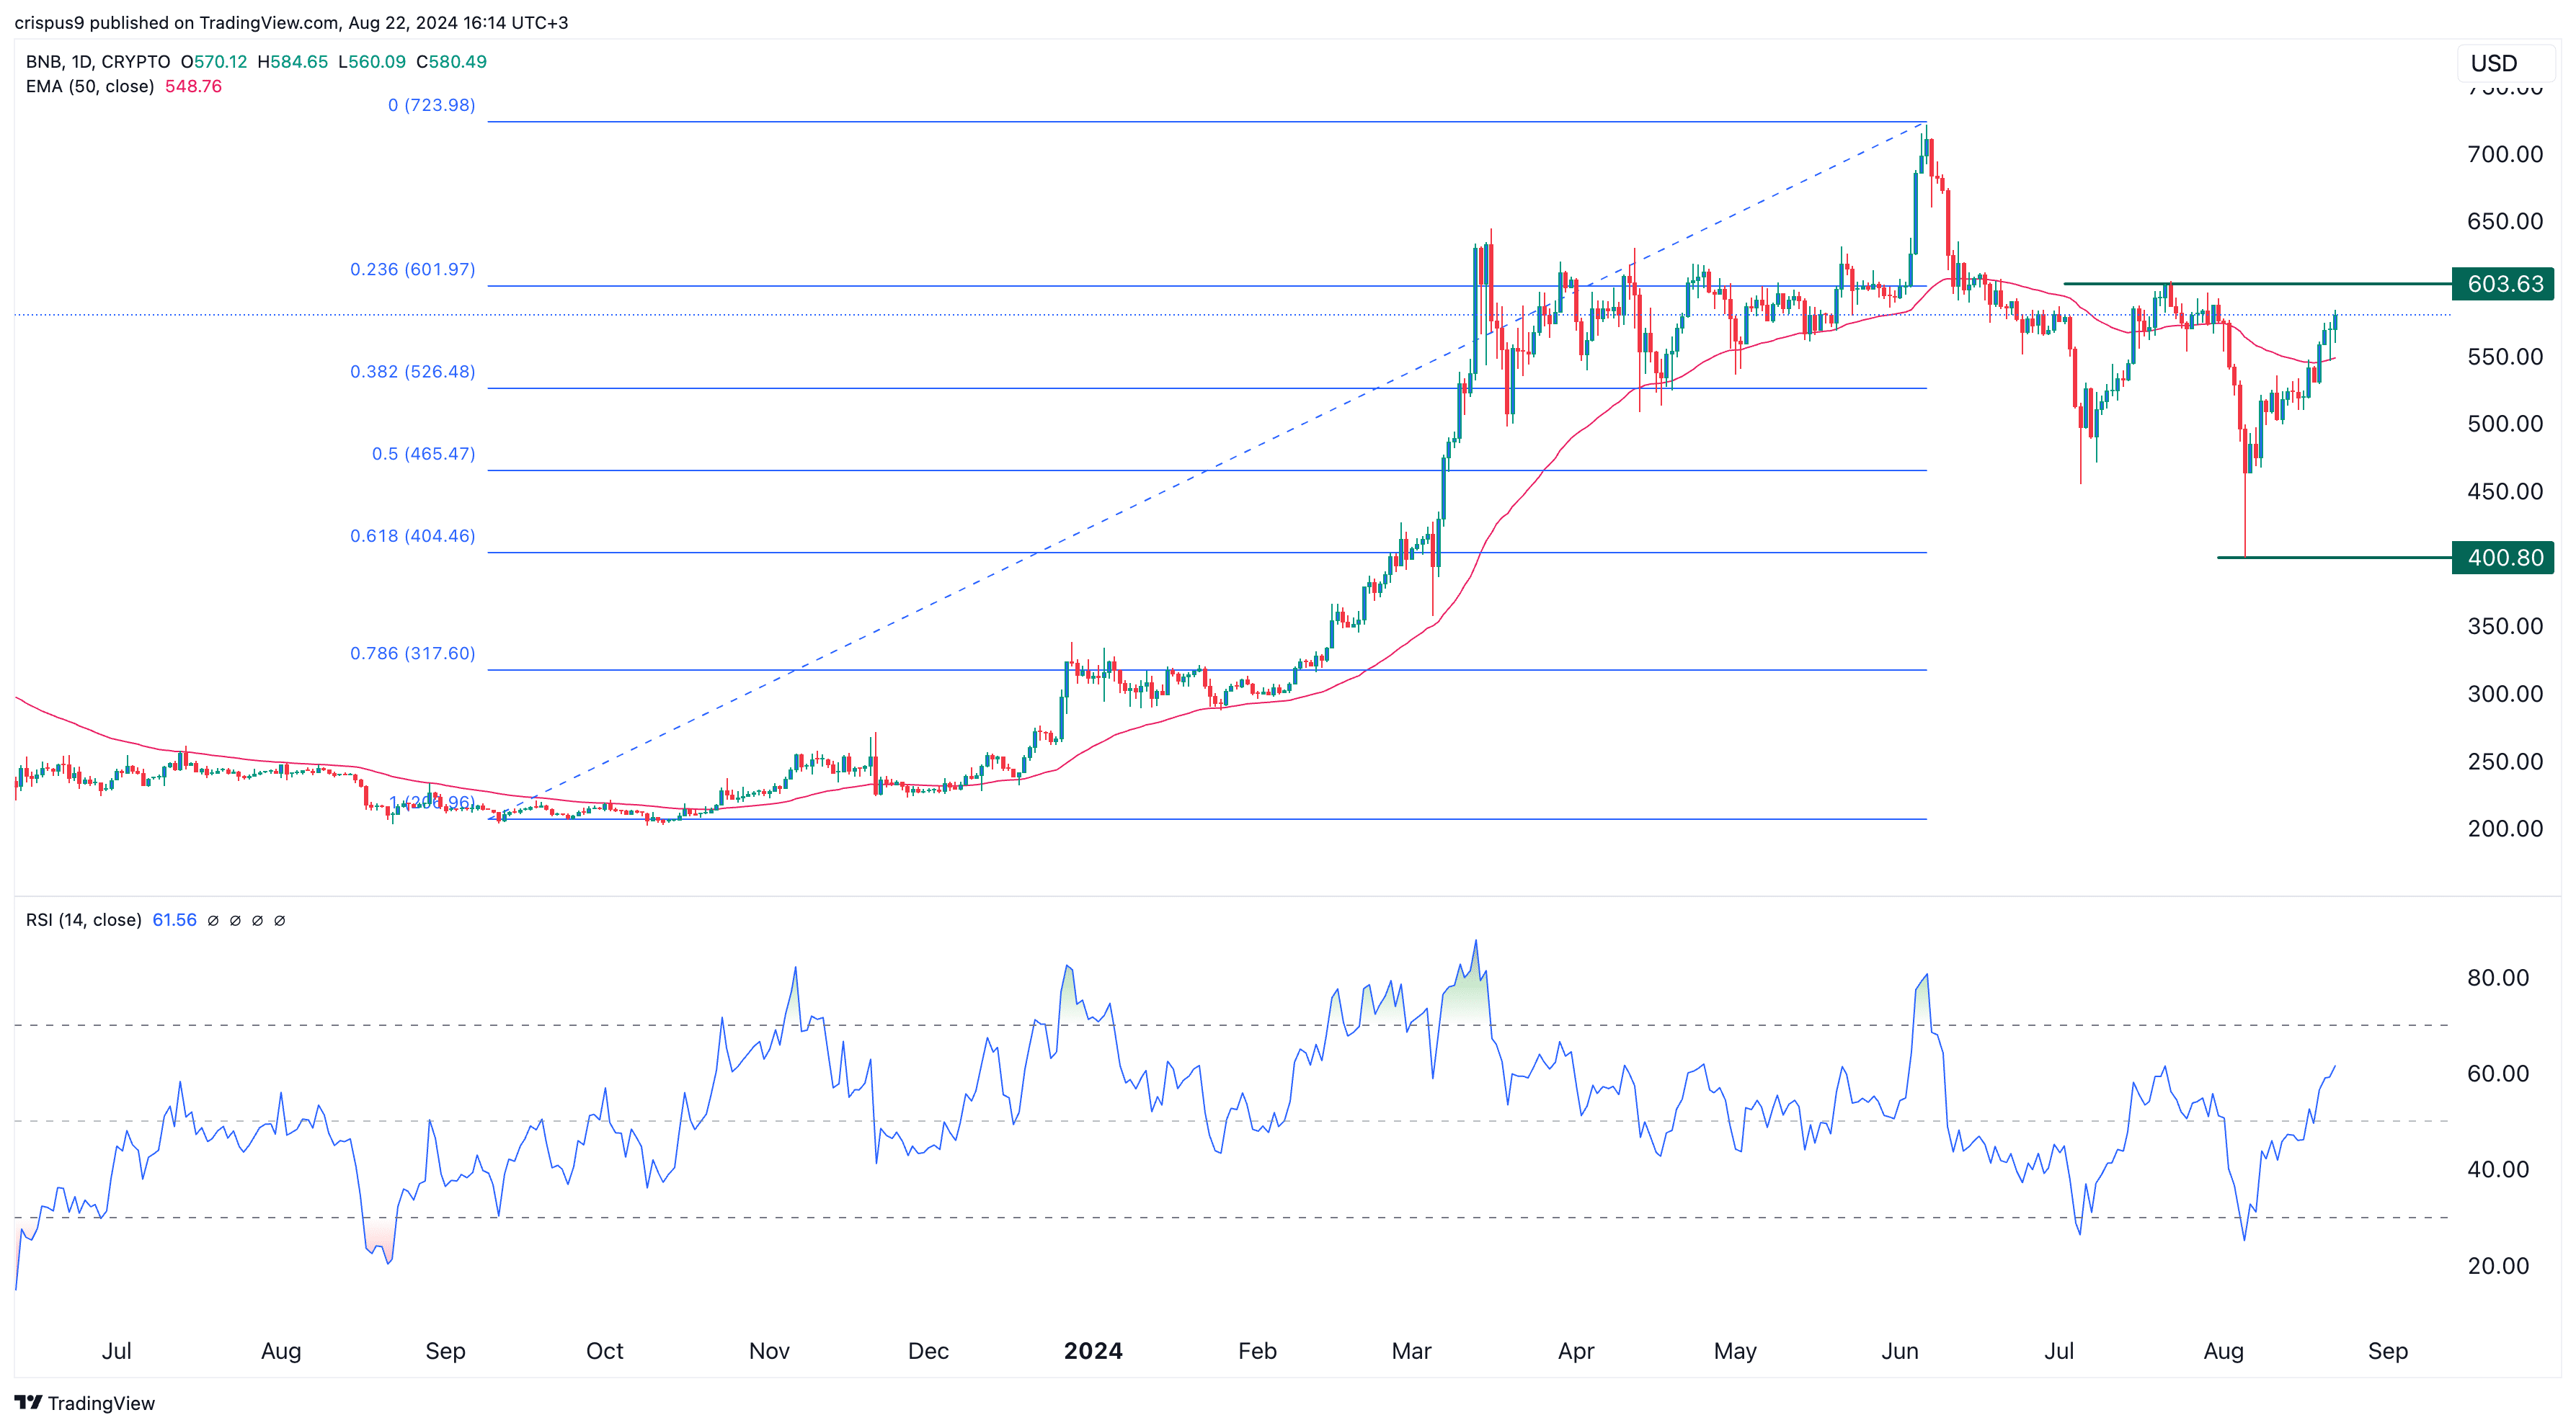Viewport: 2576px width, 1428px height.
Task: Click the Fibonacci label 0.382 (526.48)
Action: (412, 372)
